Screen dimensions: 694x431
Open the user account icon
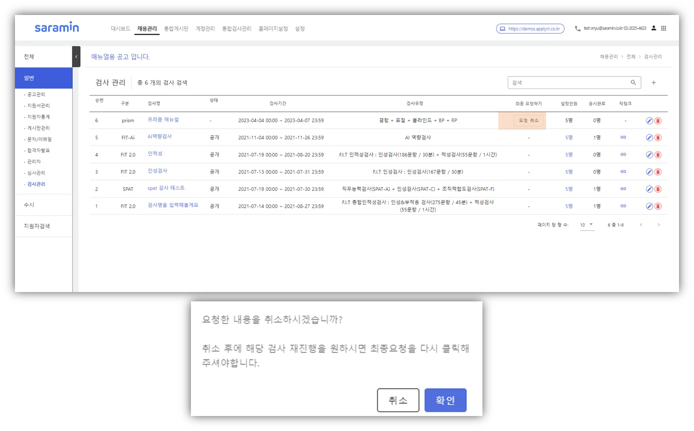654,28
